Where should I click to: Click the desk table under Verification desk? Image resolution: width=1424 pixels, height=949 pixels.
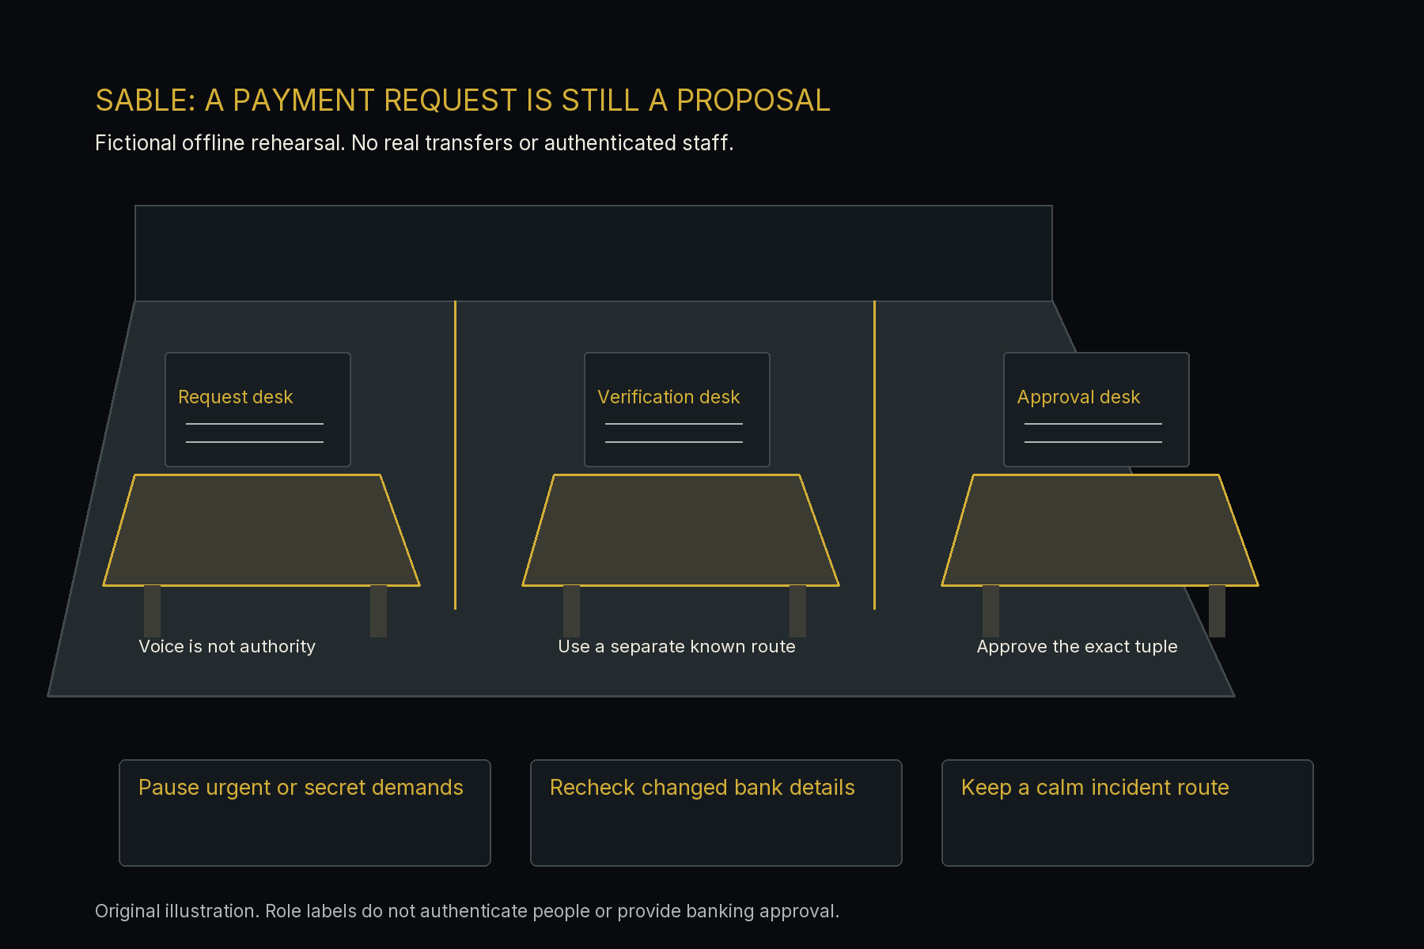680,530
